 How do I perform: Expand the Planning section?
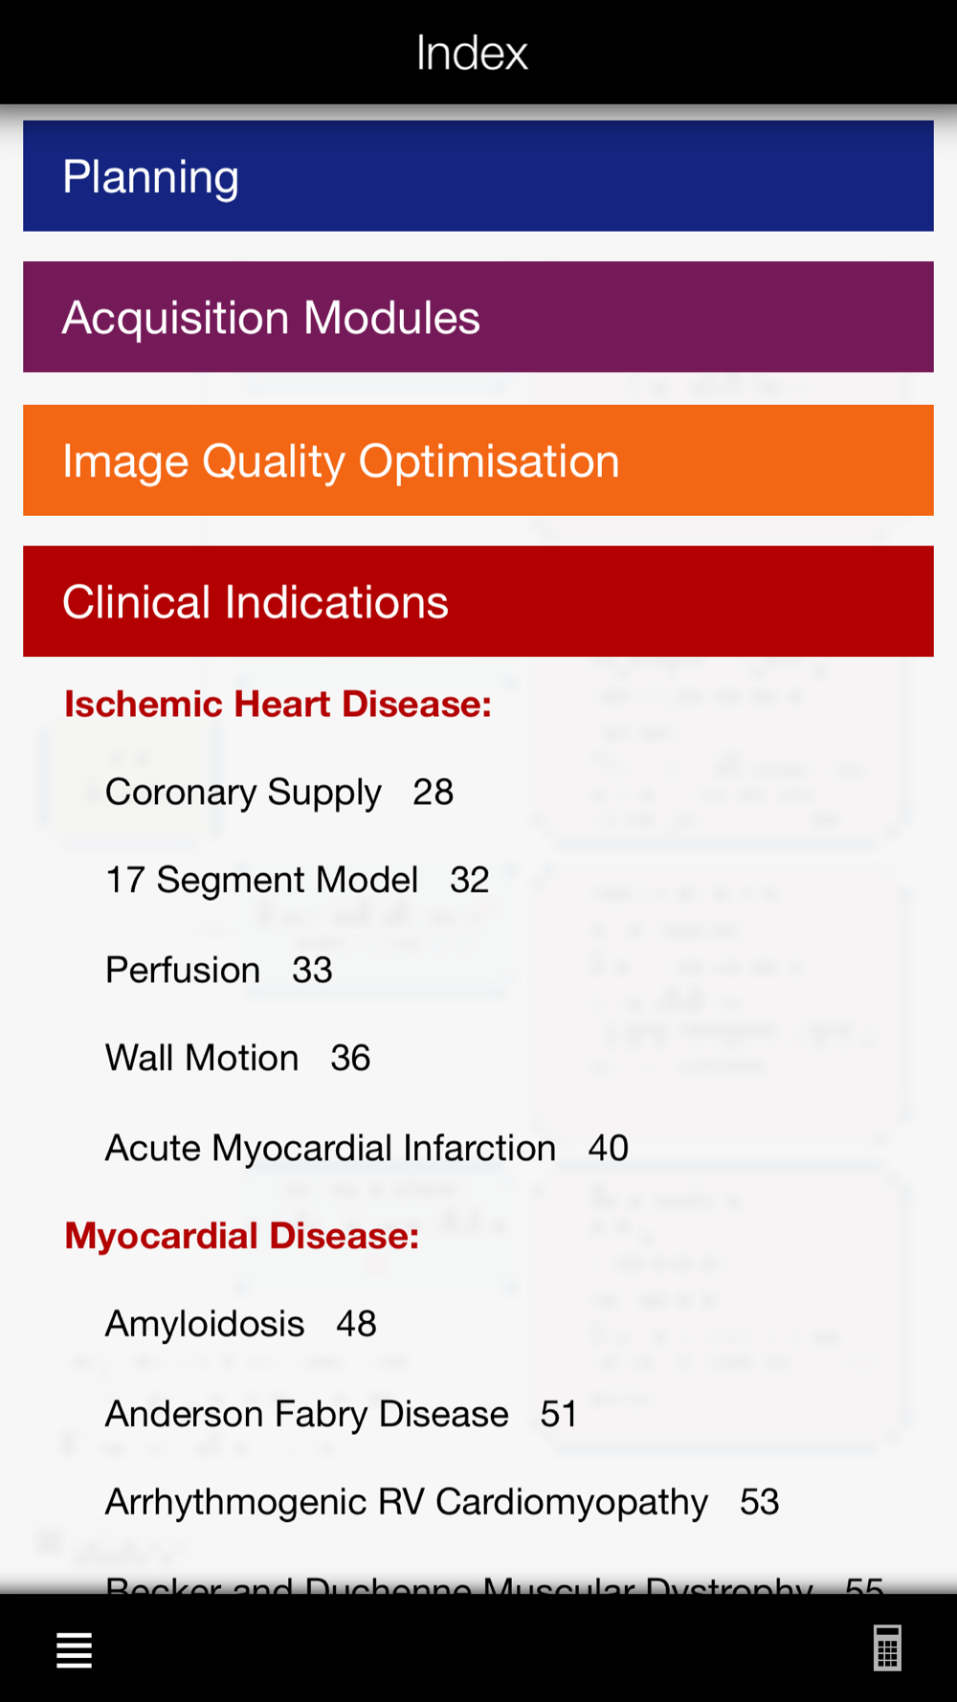click(478, 176)
